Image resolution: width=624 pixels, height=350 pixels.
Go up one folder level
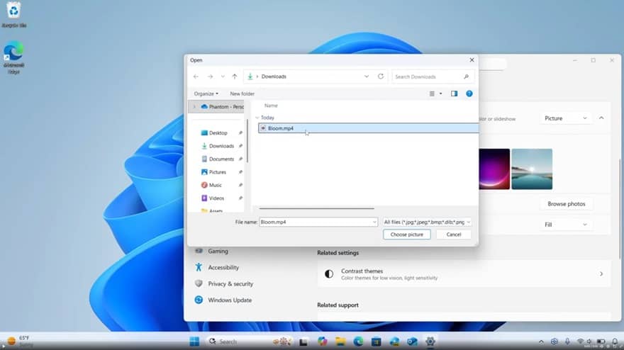pyautogui.click(x=235, y=77)
